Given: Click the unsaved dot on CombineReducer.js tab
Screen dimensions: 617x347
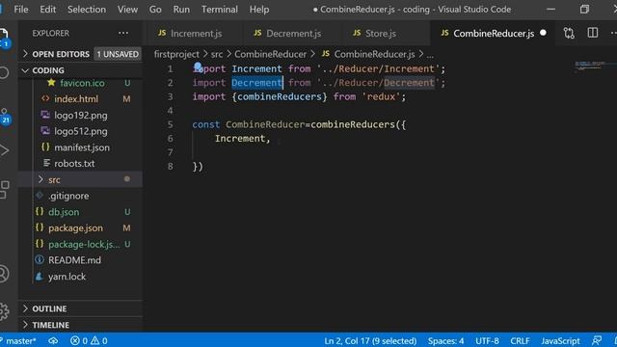Looking at the screenshot, I should (543, 33).
